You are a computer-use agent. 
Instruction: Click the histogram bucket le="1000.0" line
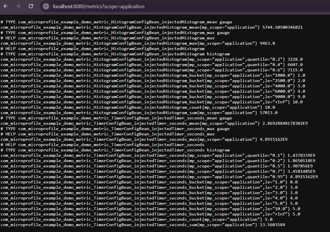point(153,75)
